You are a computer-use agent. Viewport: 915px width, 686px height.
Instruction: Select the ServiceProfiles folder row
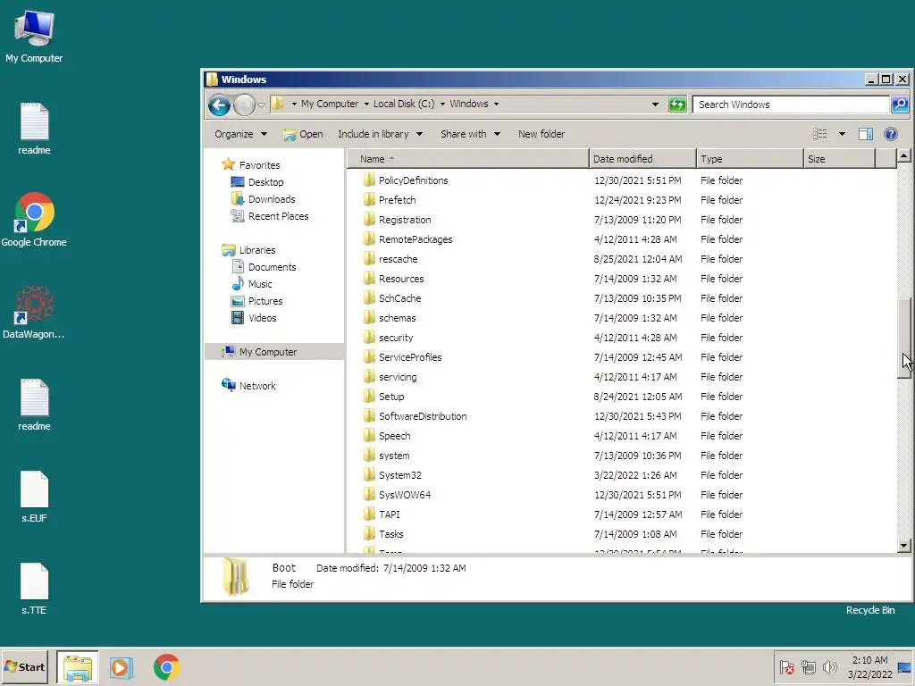click(x=622, y=357)
